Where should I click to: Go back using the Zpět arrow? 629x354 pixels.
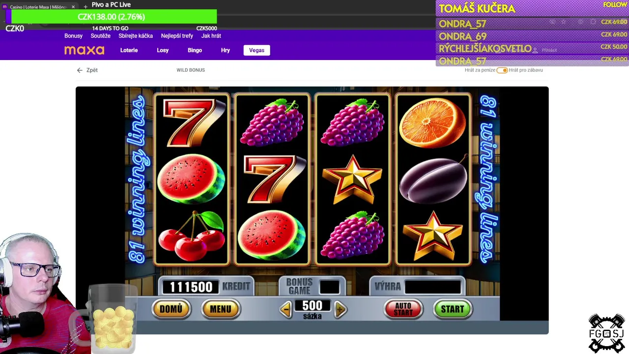pyautogui.click(x=87, y=70)
